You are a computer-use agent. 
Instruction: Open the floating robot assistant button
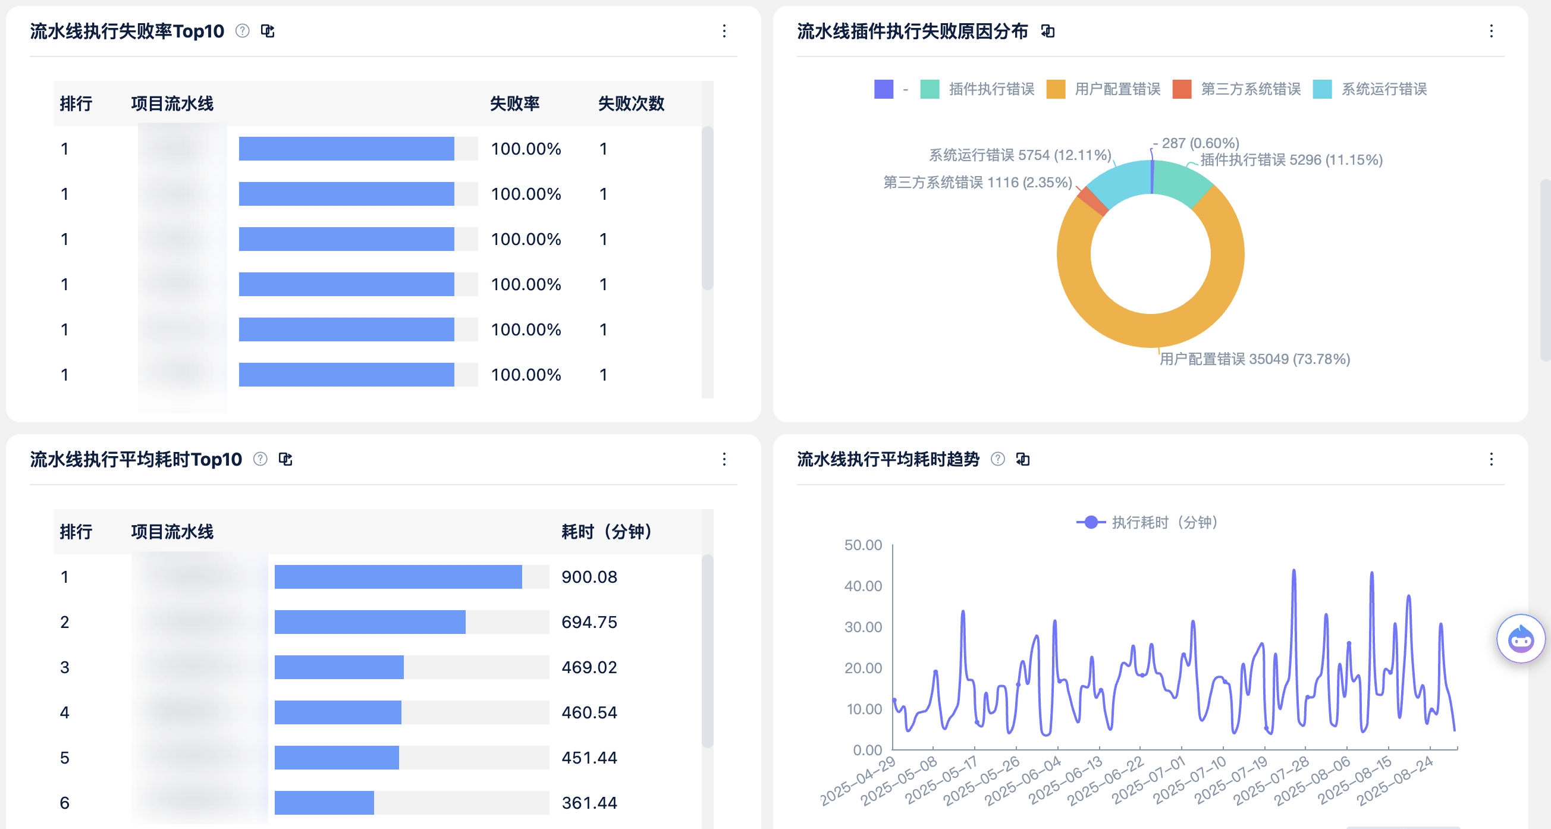(1520, 638)
